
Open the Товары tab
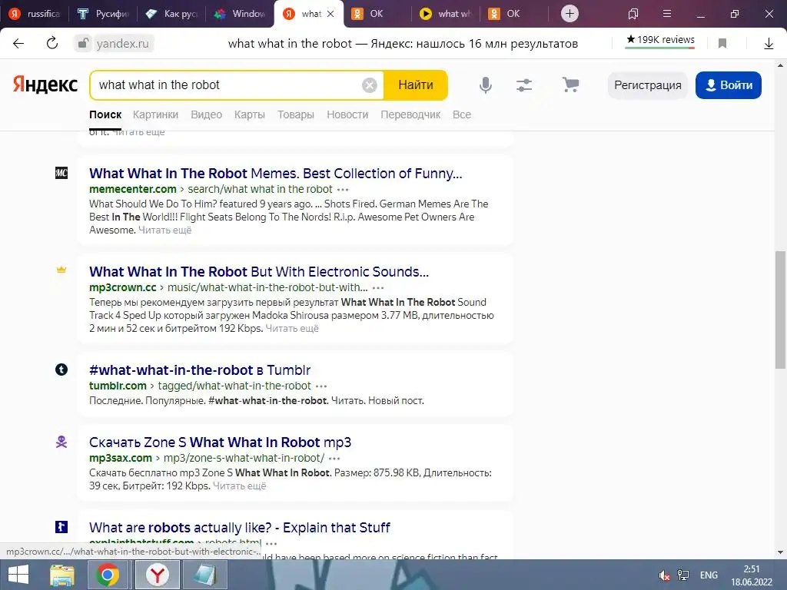296,114
